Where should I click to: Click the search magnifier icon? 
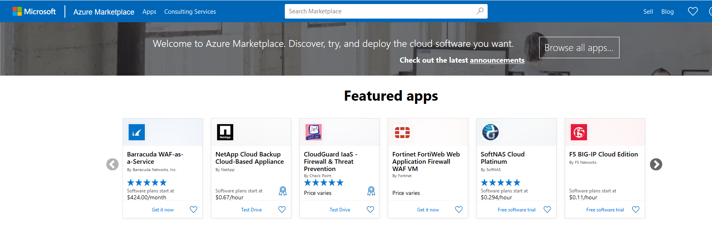click(x=480, y=11)
